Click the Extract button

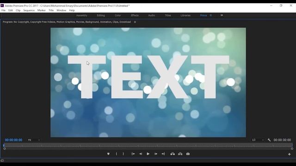pos(180,154)
